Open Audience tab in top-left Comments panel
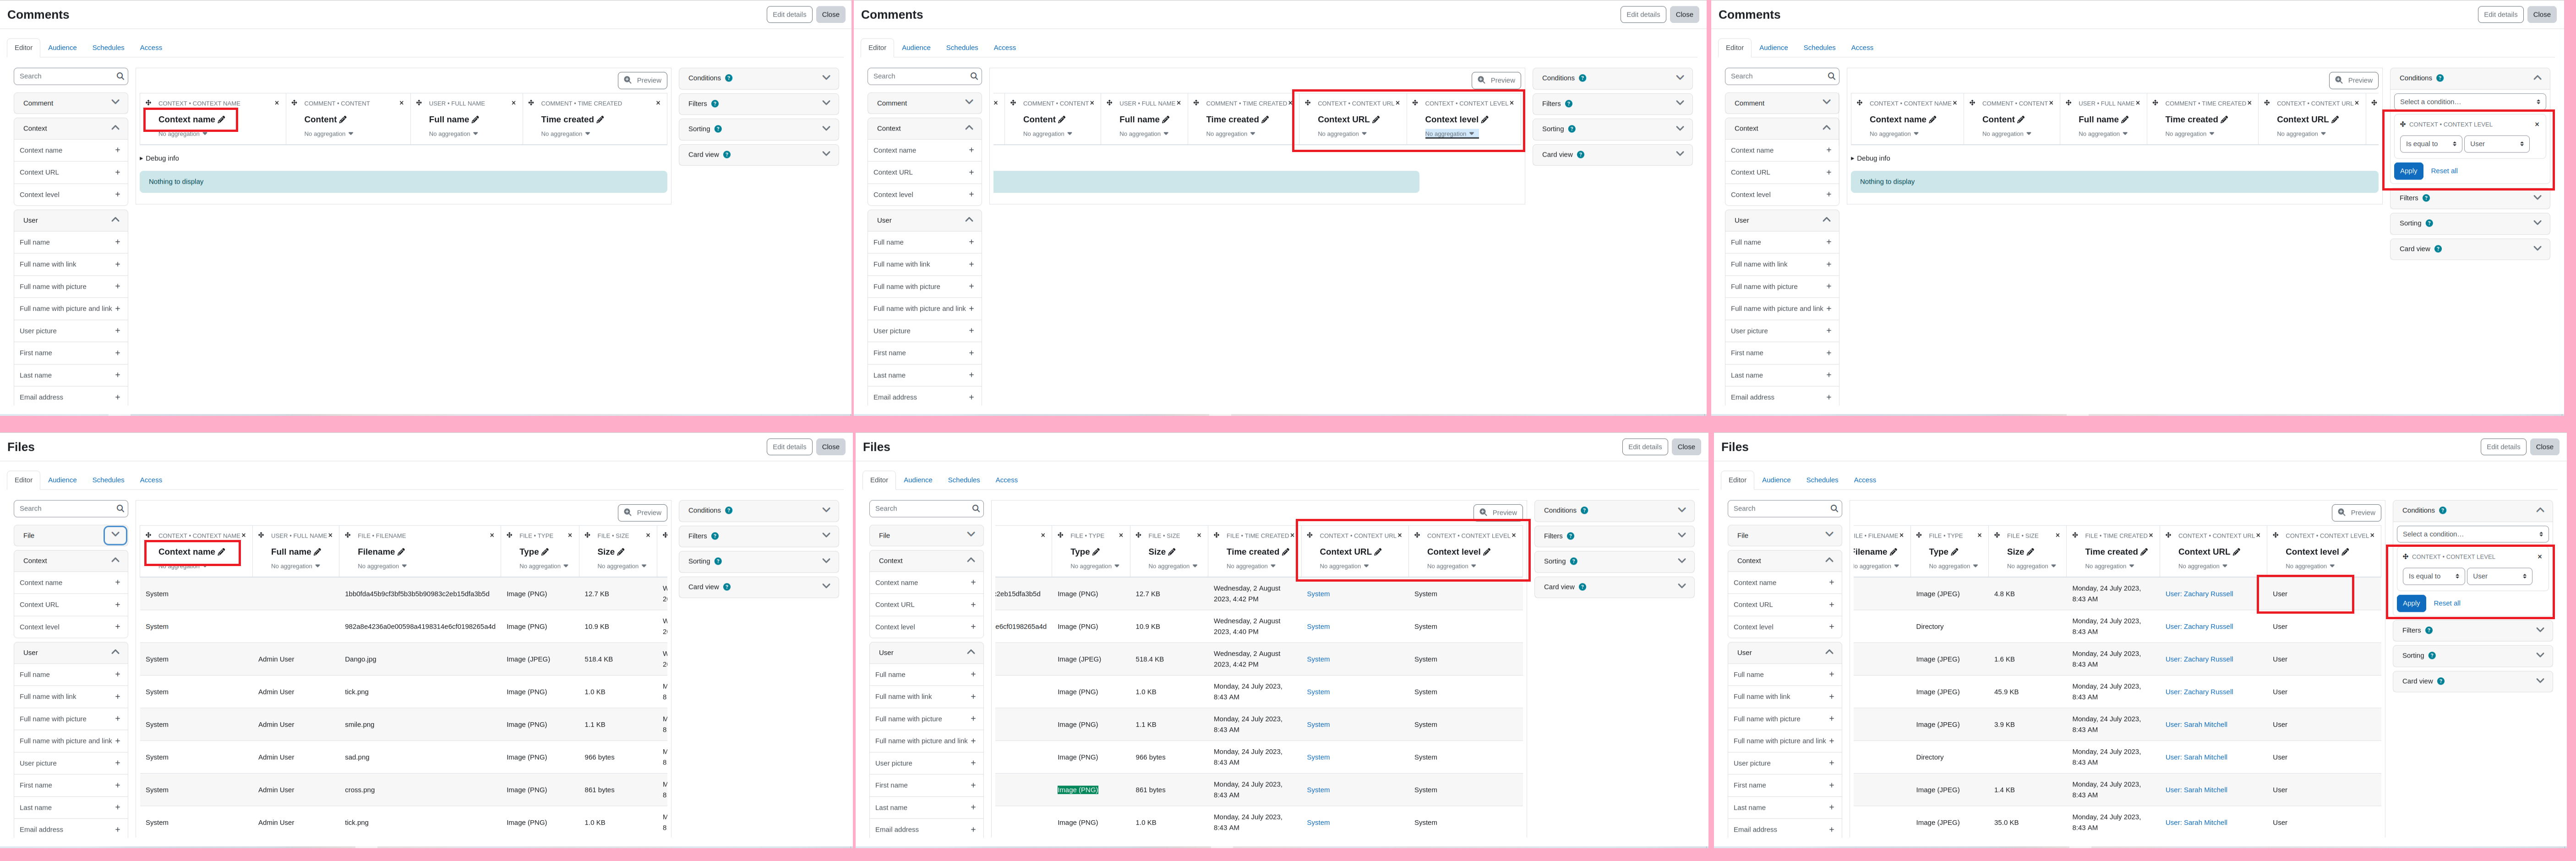The height and width of the screenshot is (861, 2576). click(62, 48)
